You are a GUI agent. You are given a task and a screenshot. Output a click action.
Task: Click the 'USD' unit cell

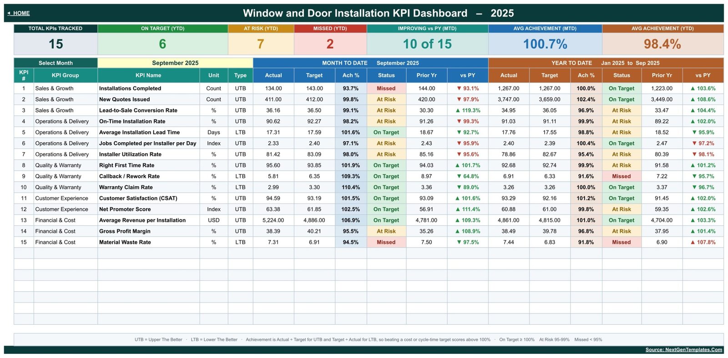tap(214, 220)
